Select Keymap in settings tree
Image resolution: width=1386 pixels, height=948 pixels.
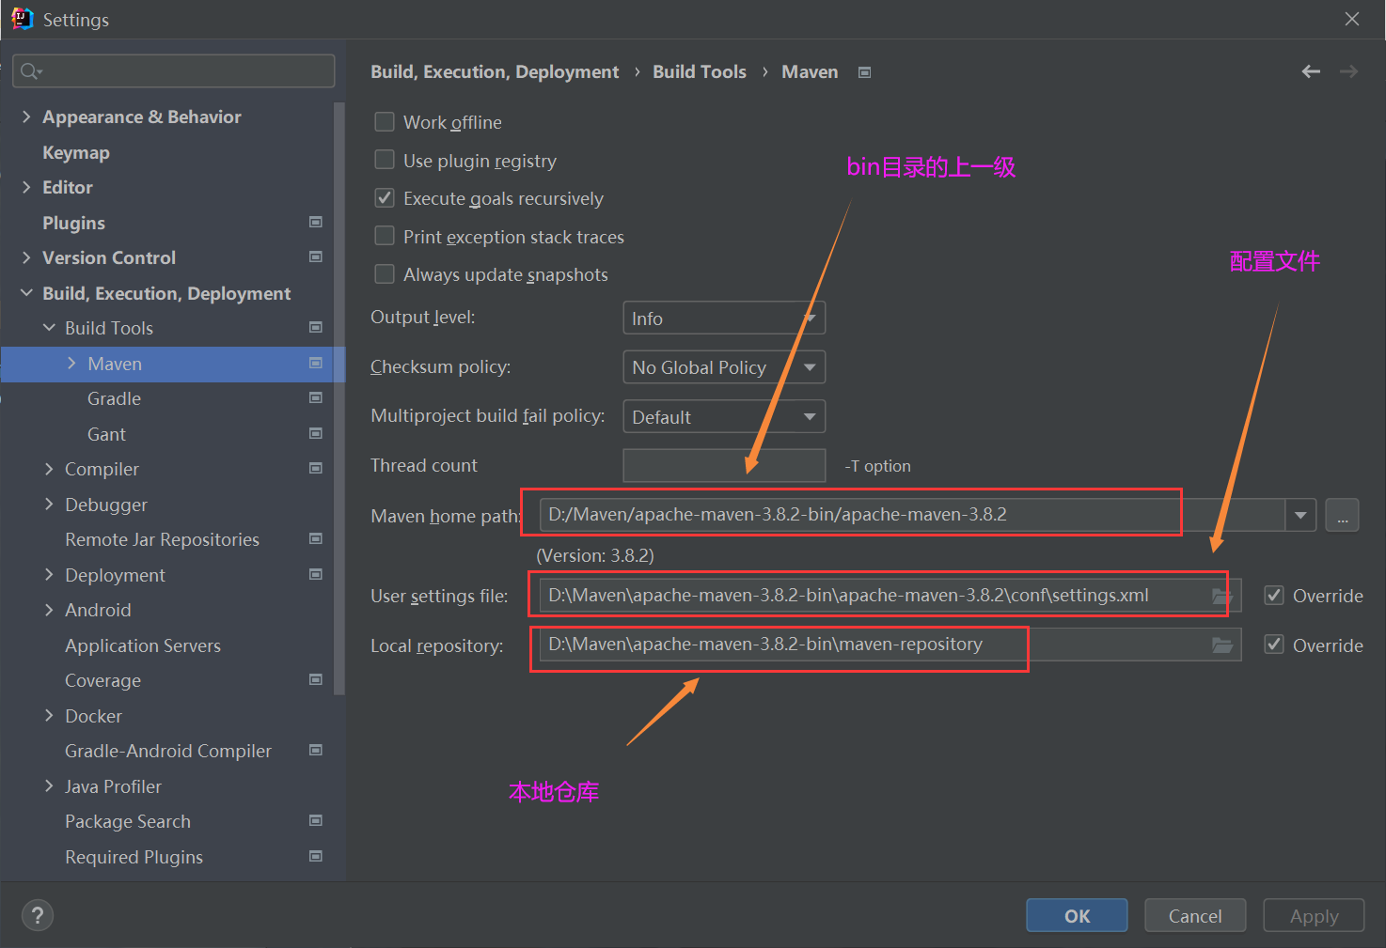[76, 152]
